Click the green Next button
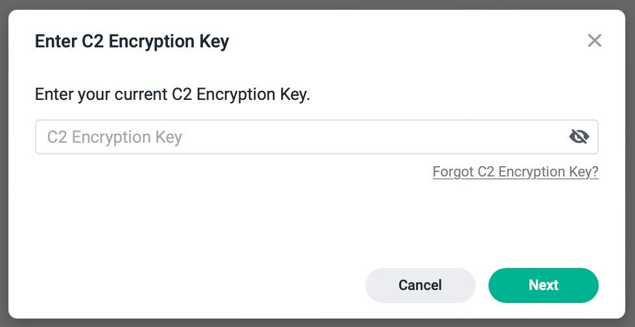 pyautogui.click(x=544, y=285)
